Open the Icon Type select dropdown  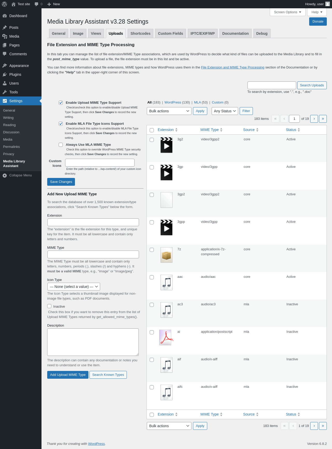click(74, 287)
